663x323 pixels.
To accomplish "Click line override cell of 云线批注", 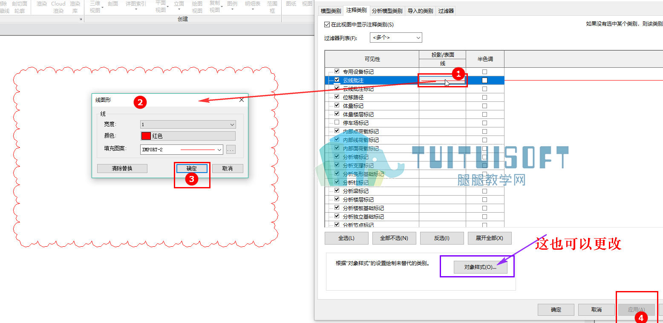I will (442, 80).
